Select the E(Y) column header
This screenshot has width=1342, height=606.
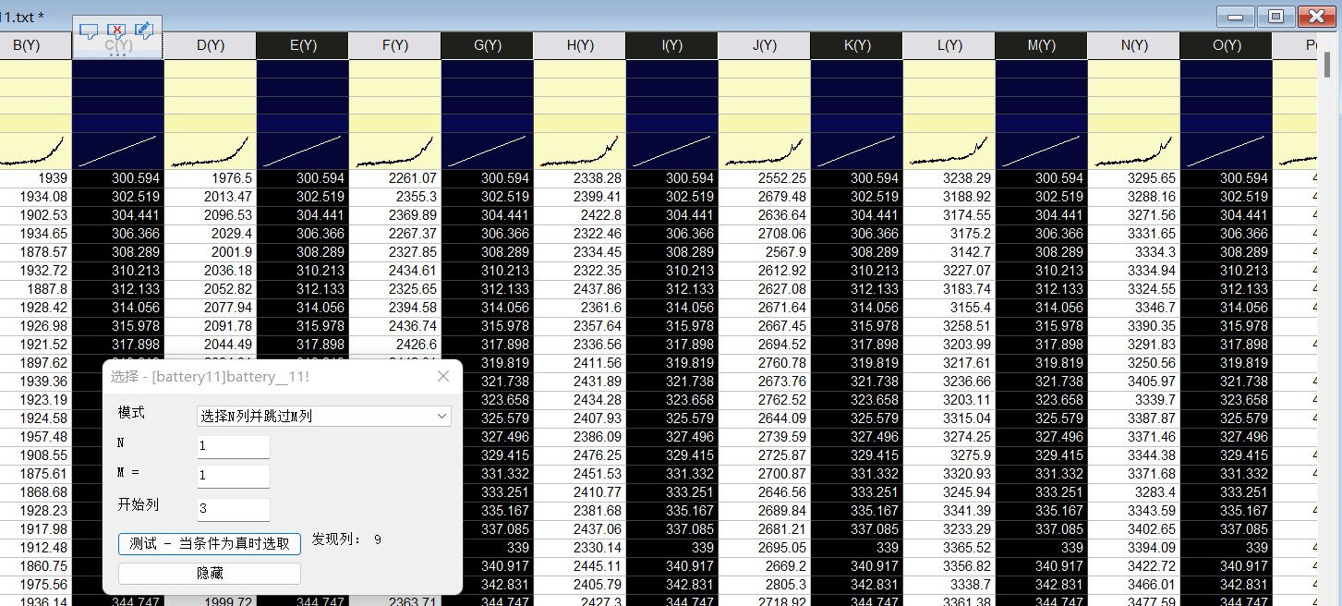302,45
